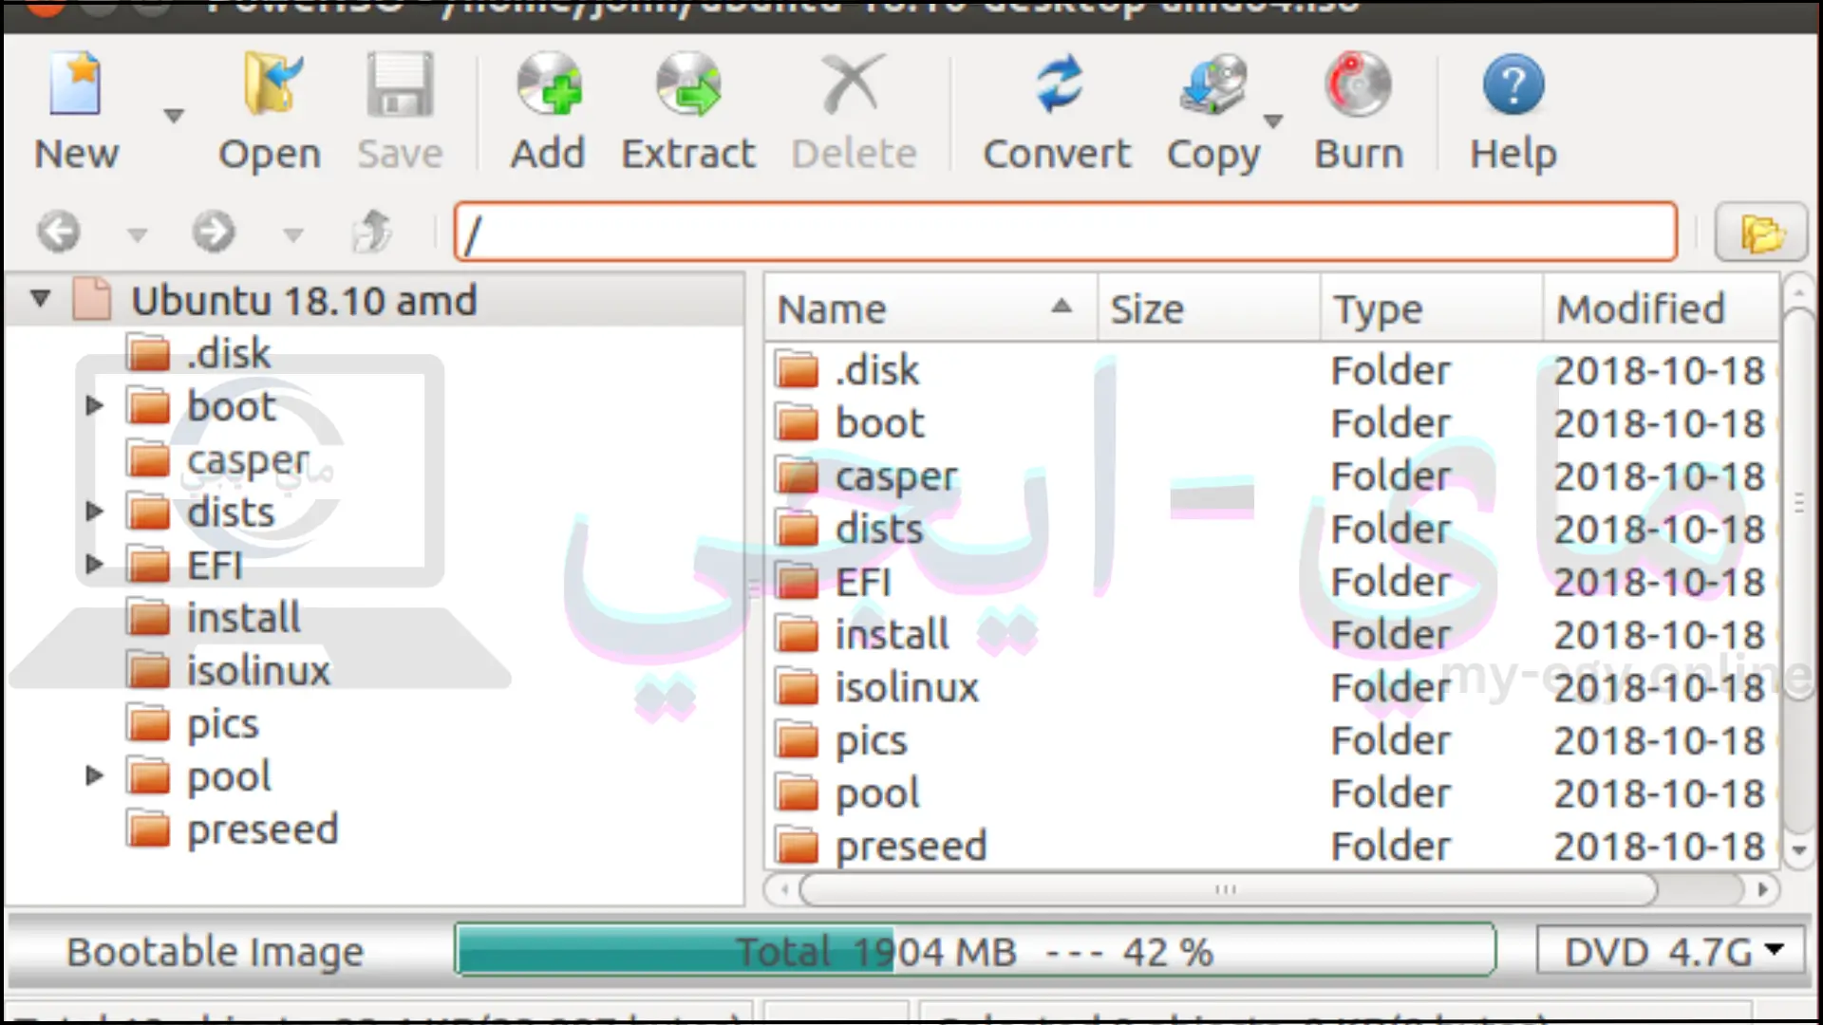Viewport: 1823px width, 1025px height.
Task: Open the DVD 4.7G media size dropdown
Action: [x=1671, y=951]
